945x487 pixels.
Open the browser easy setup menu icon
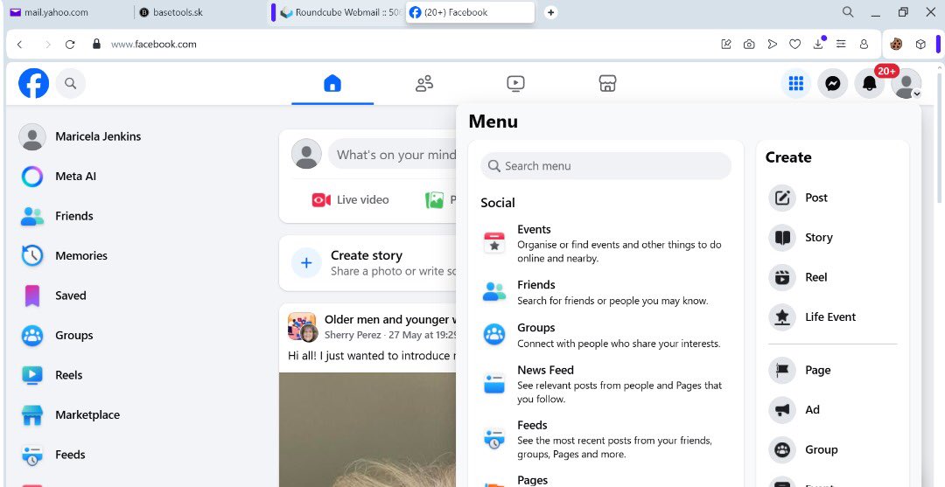point(841,44)
